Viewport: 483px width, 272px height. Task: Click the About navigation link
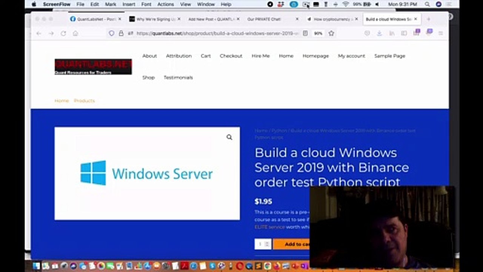coord(149,56)
